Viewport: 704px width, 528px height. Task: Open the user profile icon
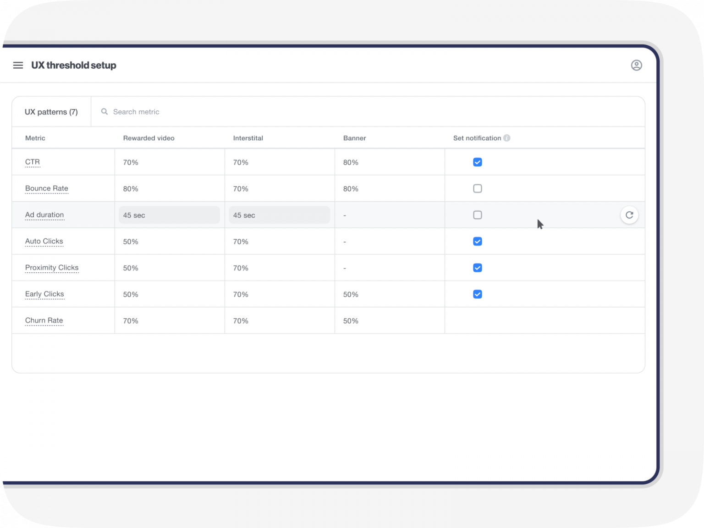point(636,65)
